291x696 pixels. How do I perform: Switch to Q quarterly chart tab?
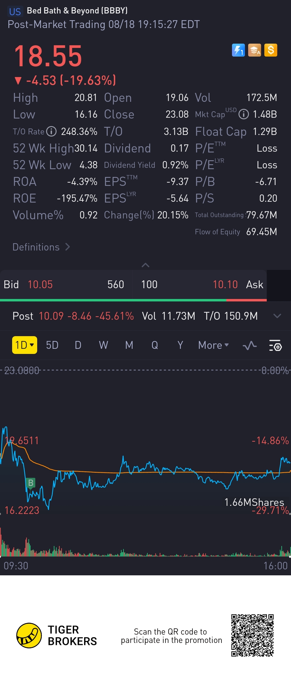tap(155, 345)
